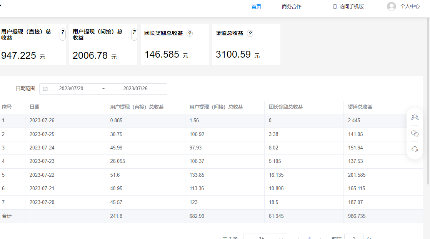
Task: Click the calendar icon in the date range picker
Action: point(46,89)
